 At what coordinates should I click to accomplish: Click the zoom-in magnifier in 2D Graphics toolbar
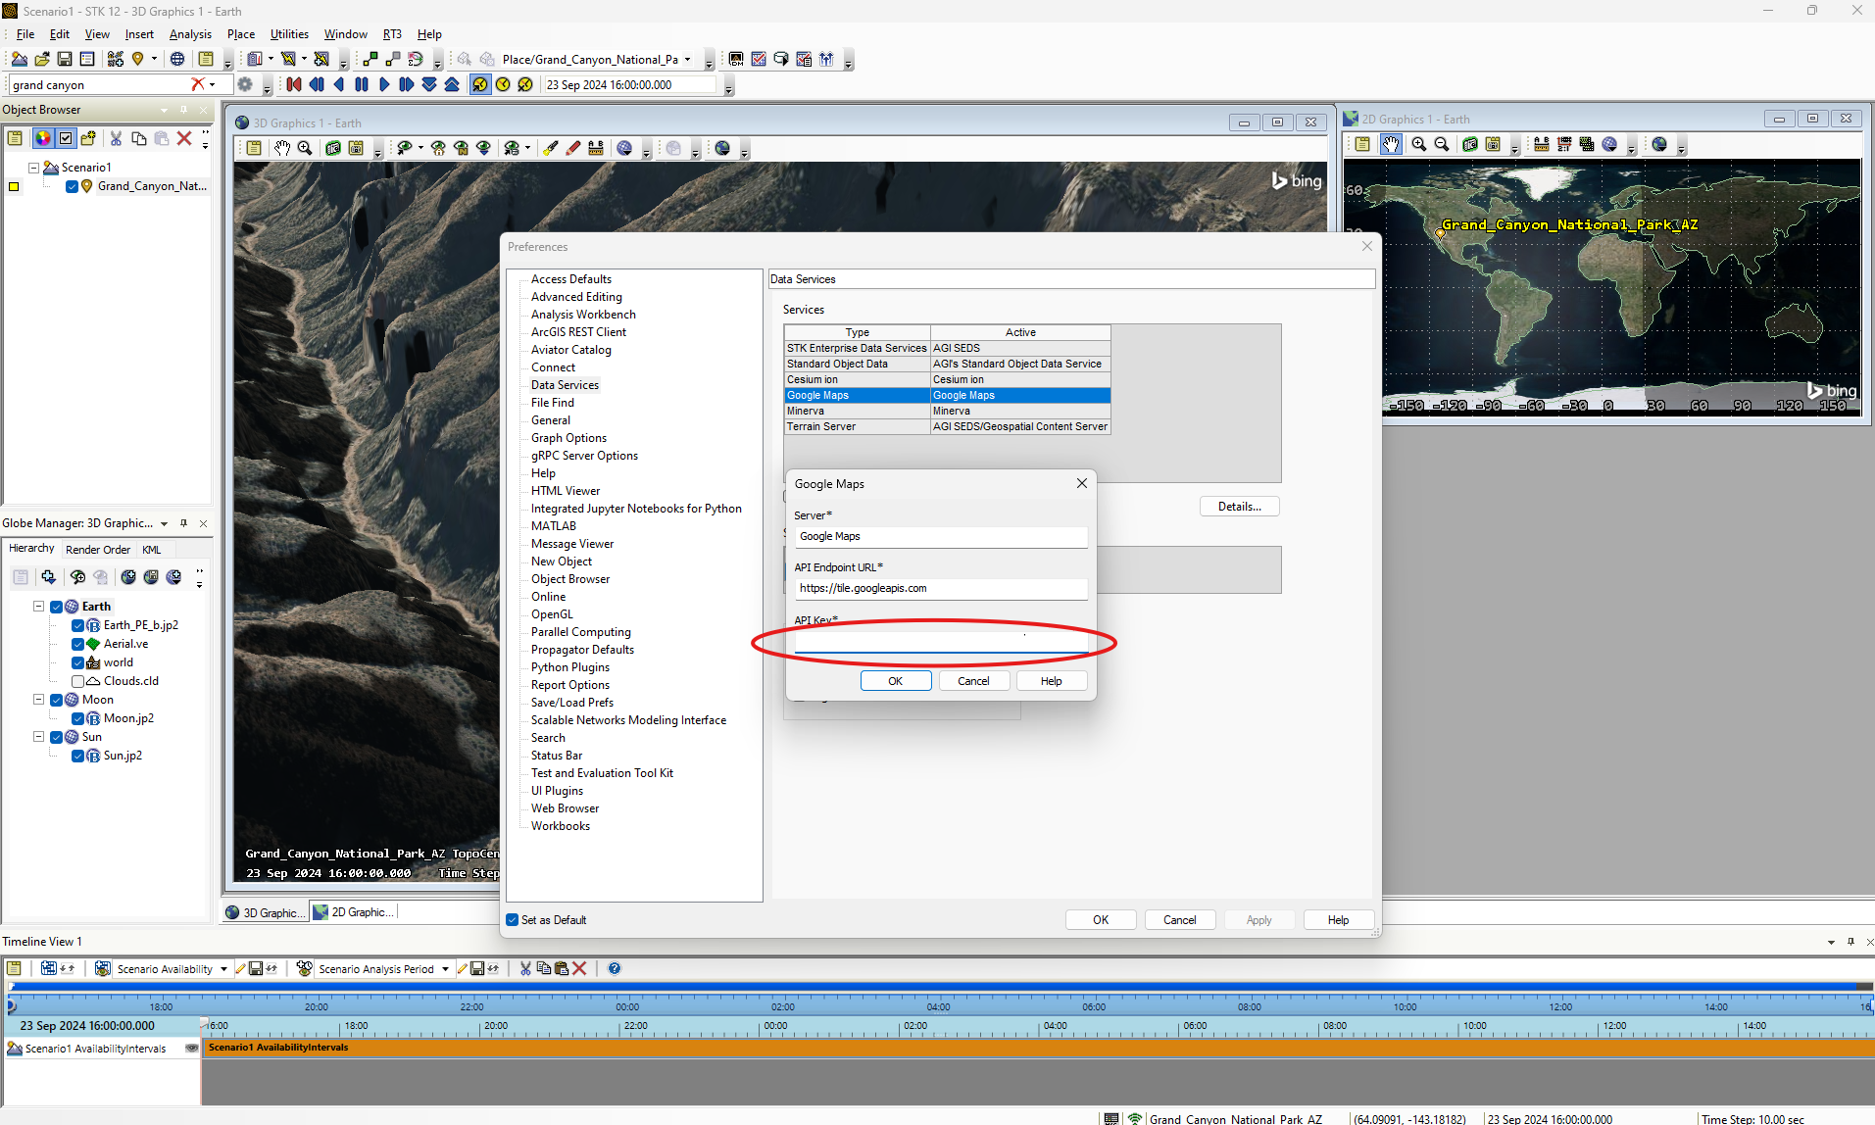coord(1418,144)
